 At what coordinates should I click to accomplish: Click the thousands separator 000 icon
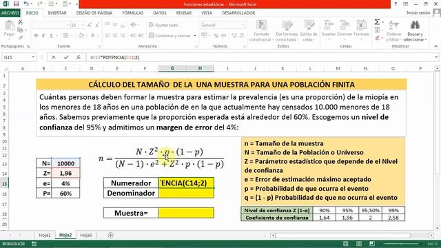click(223, 35)
